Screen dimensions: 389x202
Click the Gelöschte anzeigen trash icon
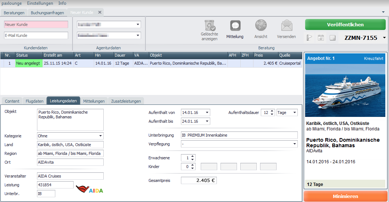(x=210, y=26)
